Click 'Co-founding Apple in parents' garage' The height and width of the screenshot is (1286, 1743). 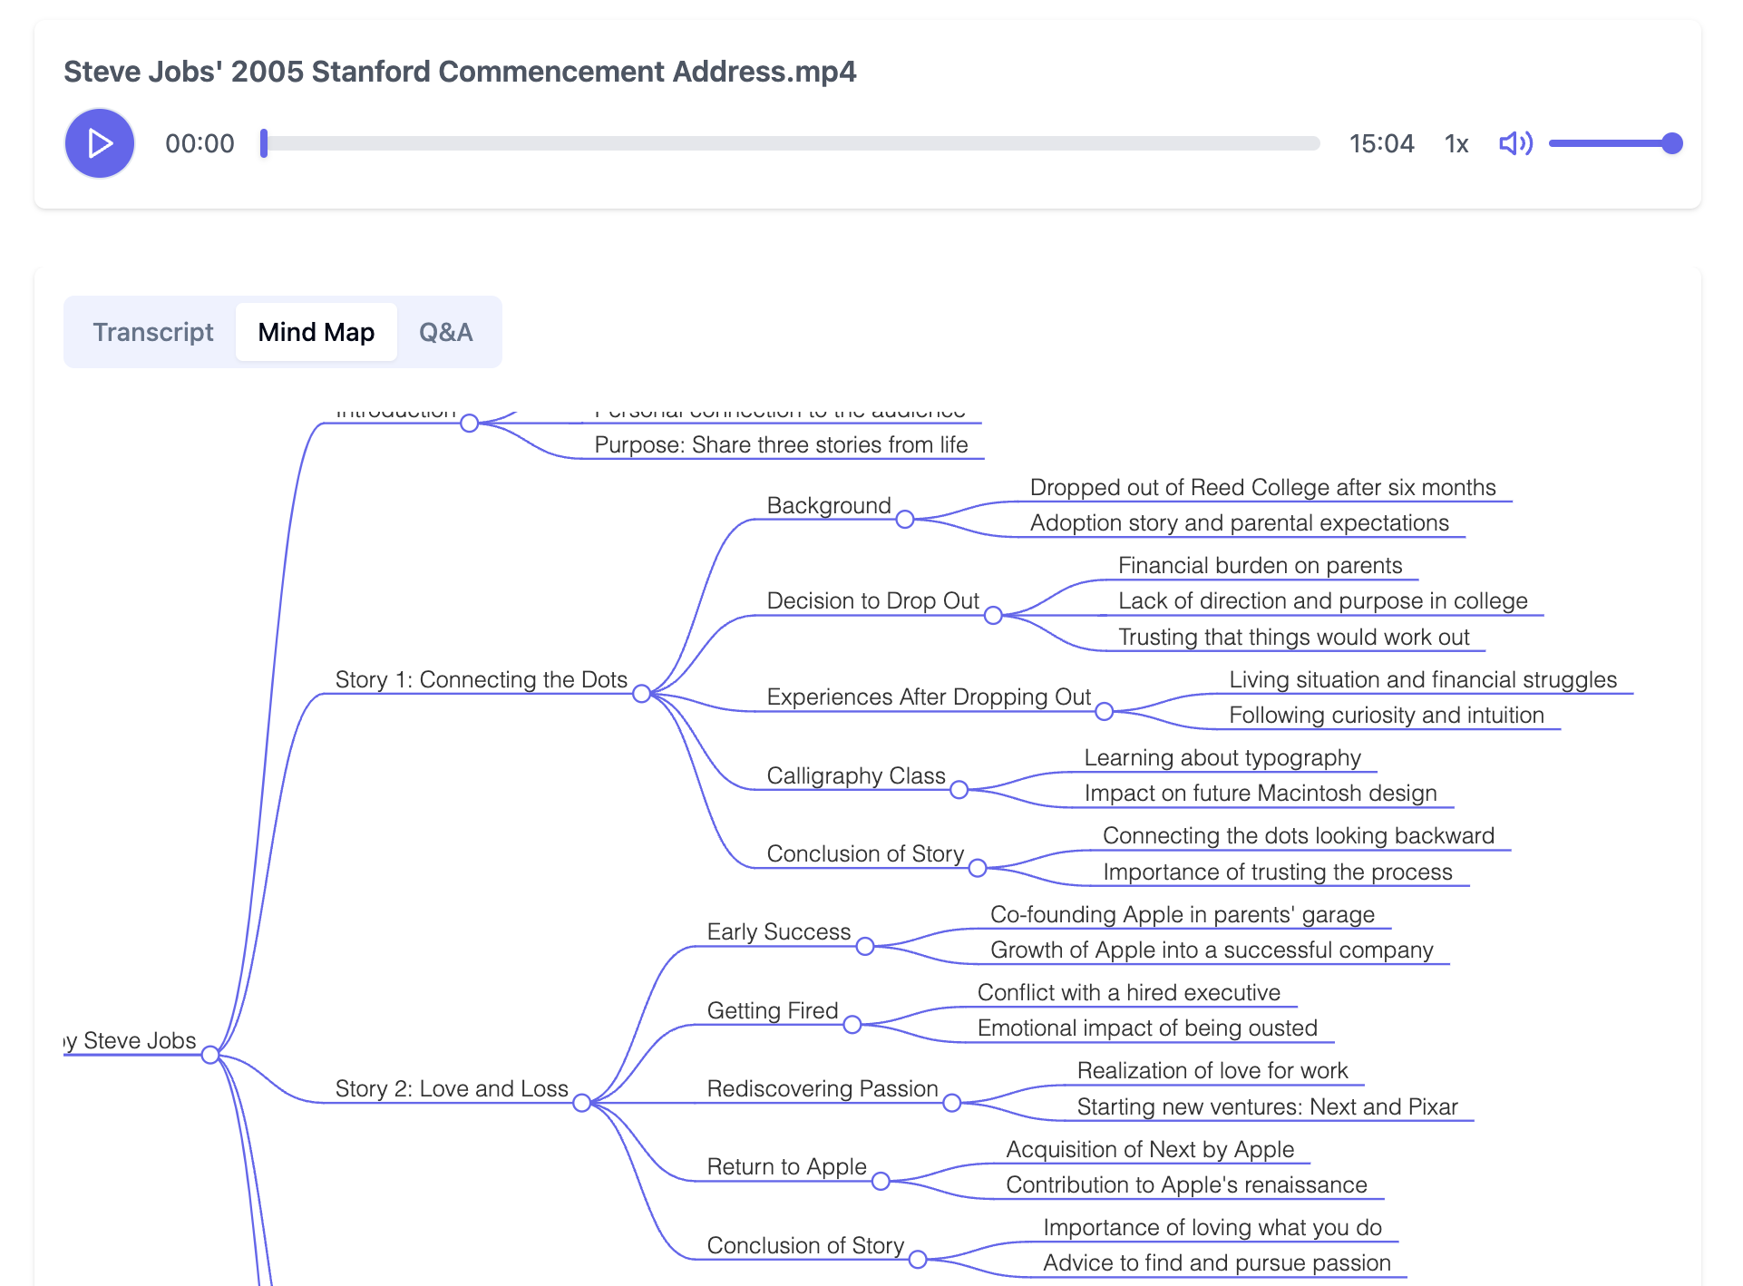click(x=1182, y=914)
